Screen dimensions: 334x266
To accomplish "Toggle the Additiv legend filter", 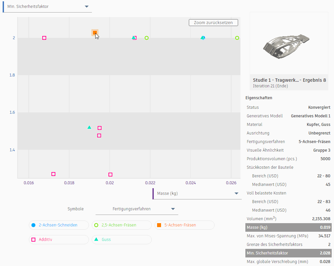I will click(59, 240).
